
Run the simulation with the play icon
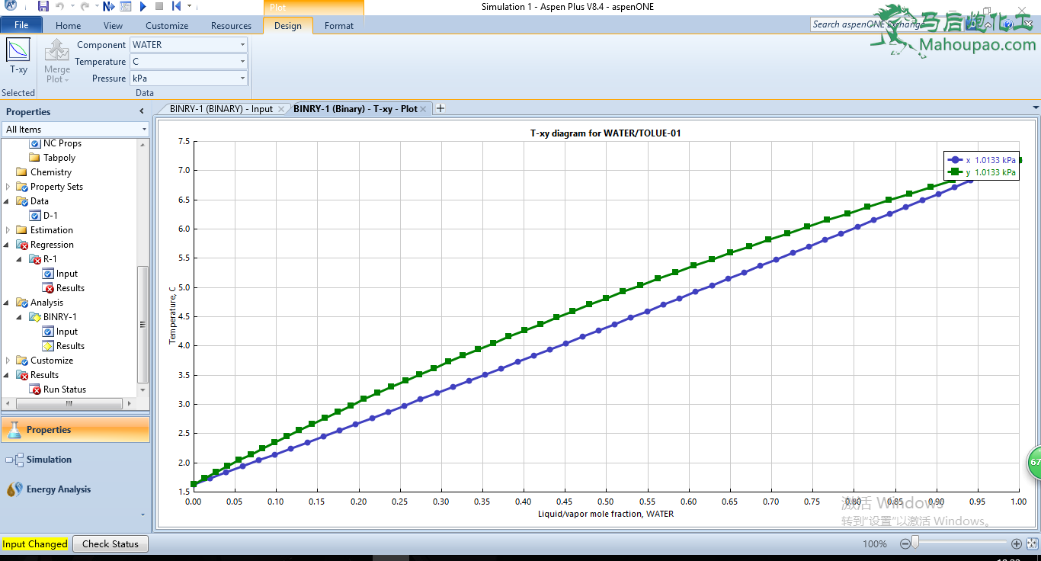coord(143,6)
